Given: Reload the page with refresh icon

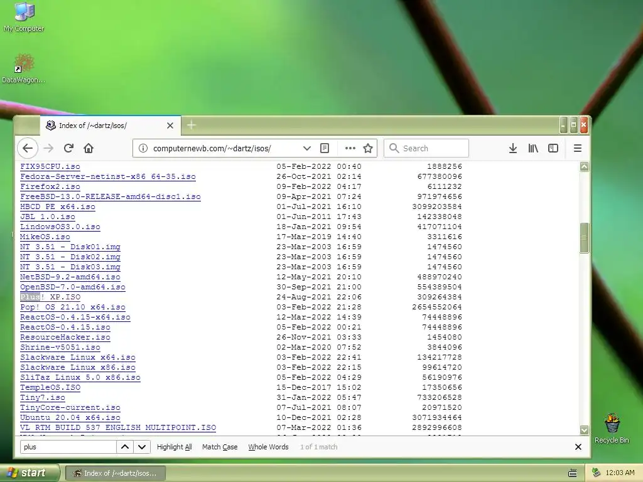Looking at the screenshot, I should point(68,148).
